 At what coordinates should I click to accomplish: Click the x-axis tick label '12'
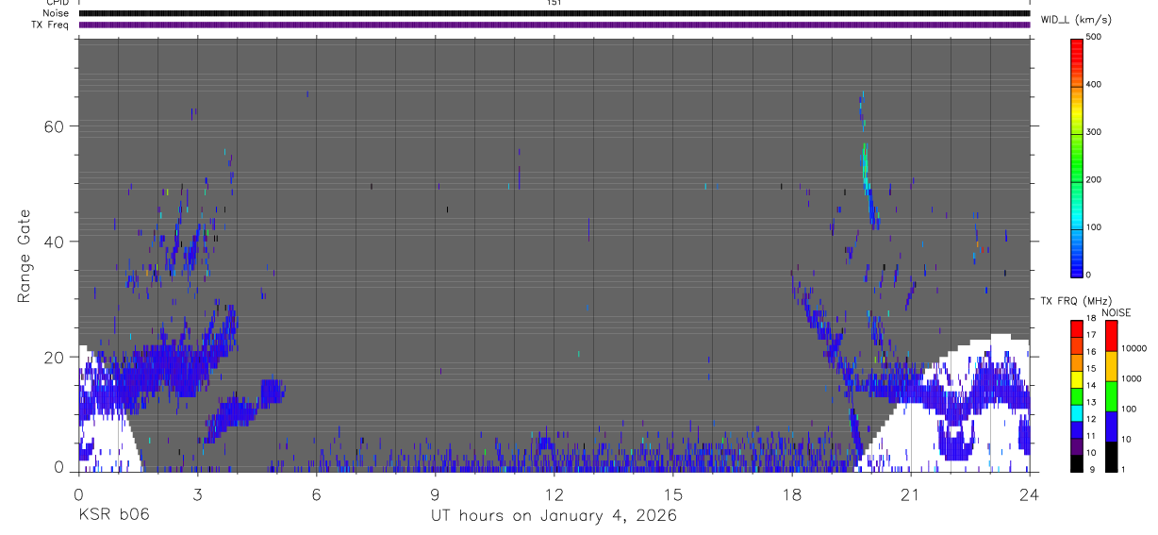554,494
